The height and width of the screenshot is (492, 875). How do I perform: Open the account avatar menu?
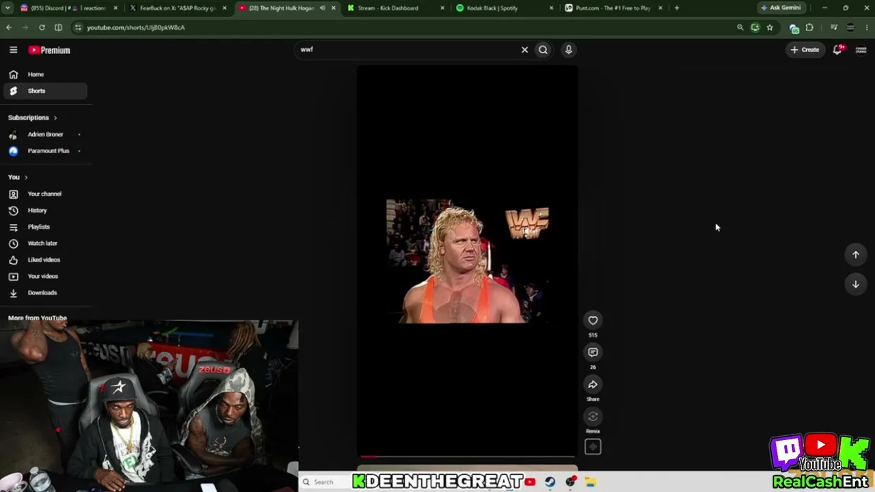click(861, 50)
